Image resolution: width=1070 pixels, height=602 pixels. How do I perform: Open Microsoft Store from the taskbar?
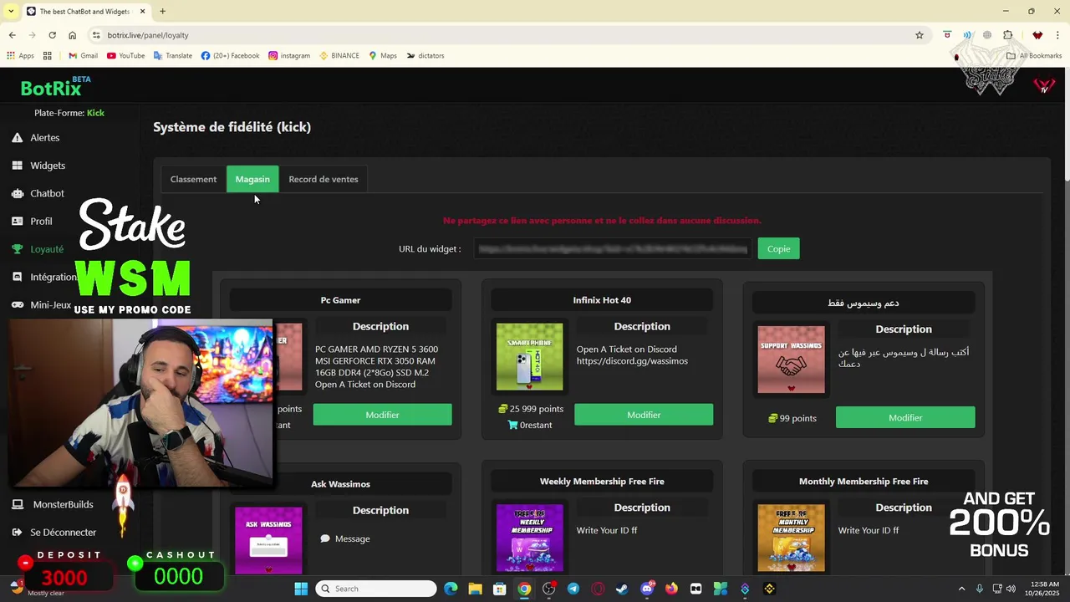499,589
